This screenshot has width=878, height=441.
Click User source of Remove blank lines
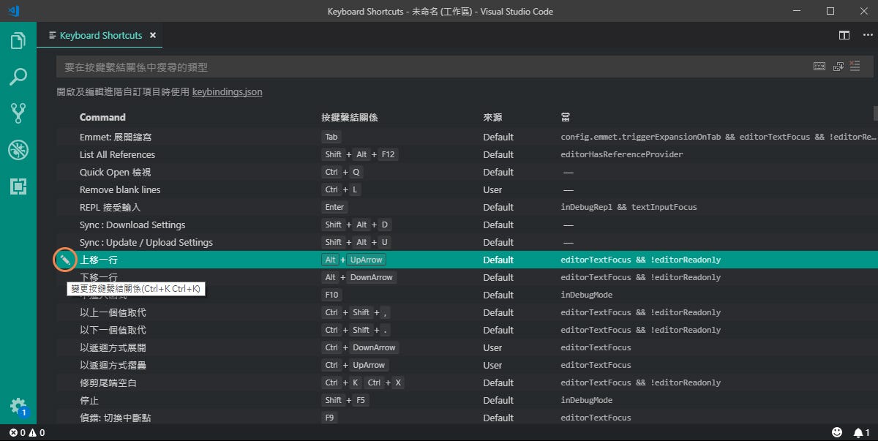point(492,189)
